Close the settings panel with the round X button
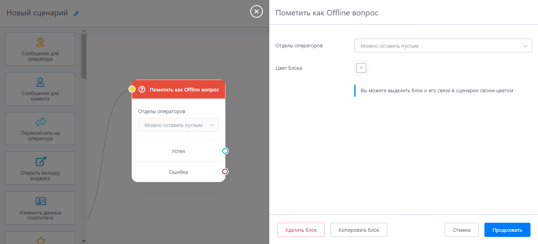538x244 pixels. (256, 12)
